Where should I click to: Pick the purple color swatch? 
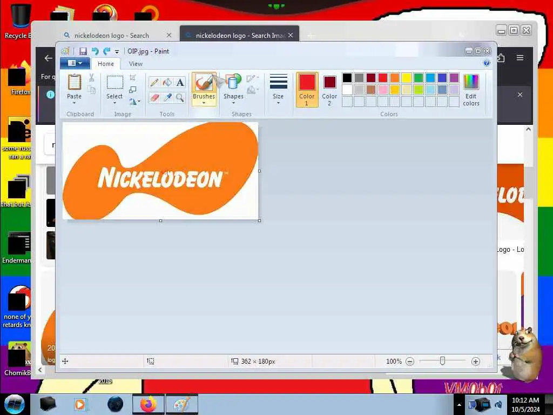click(x=454, y=78)
